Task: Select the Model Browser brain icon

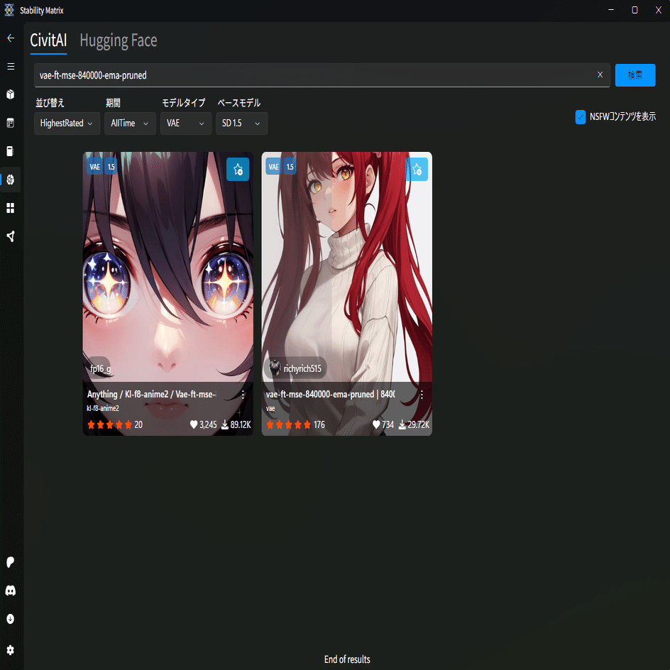Action: pyautogui.click(x=11, y=180)
